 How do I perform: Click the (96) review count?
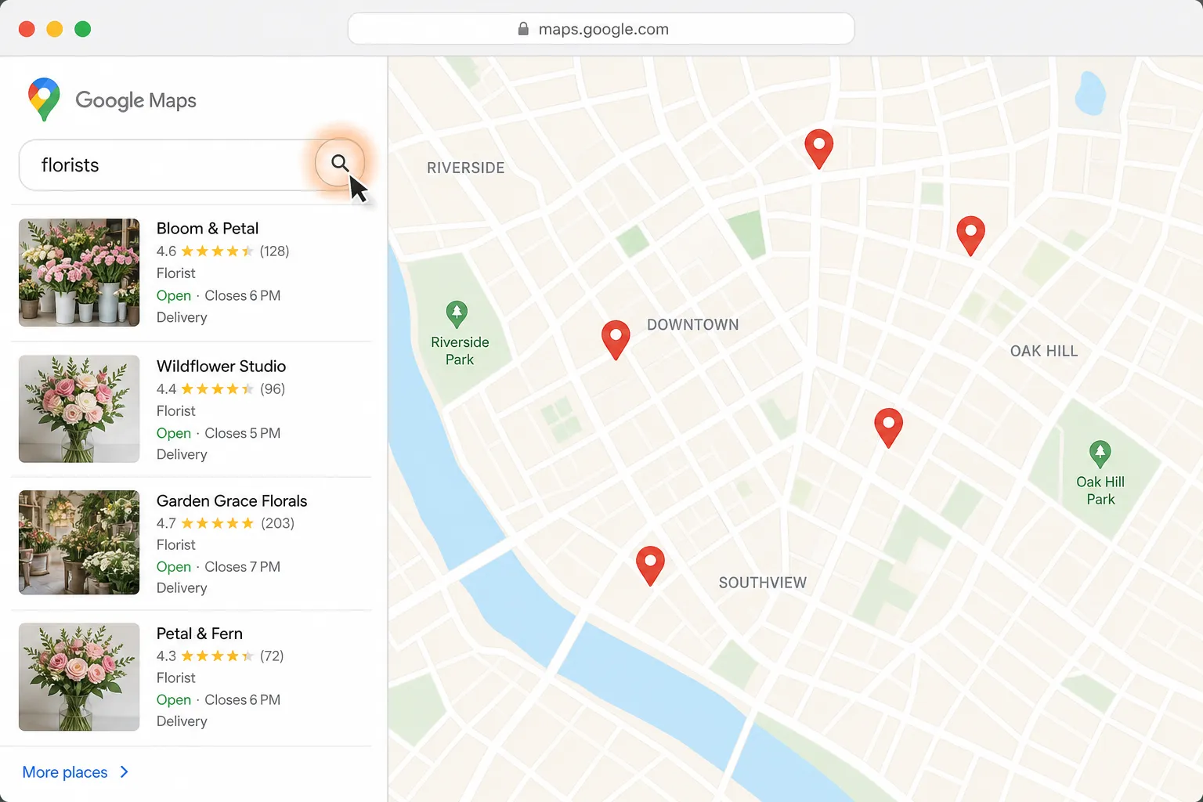[273, 389]
